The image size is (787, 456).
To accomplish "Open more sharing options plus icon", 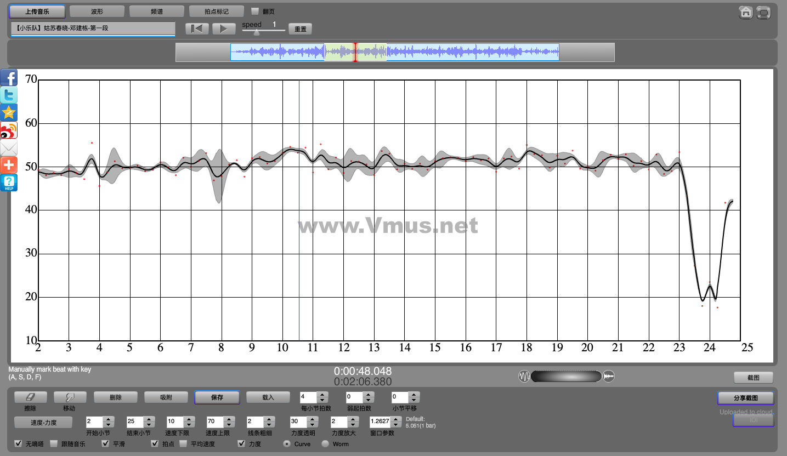I will pyautogui.click(x=9, y=165).
